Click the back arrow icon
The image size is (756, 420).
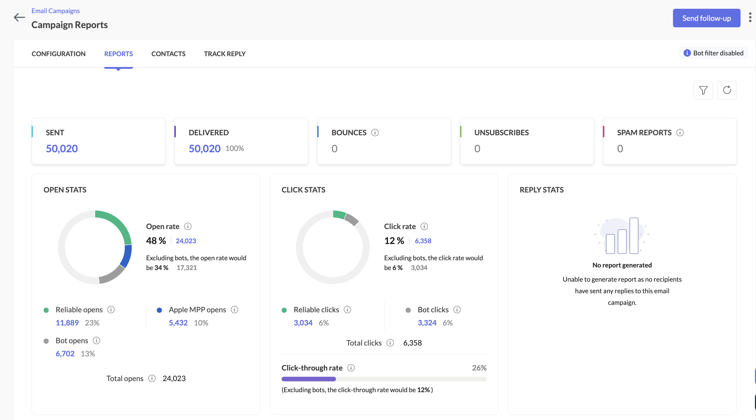tap(19, 17)
